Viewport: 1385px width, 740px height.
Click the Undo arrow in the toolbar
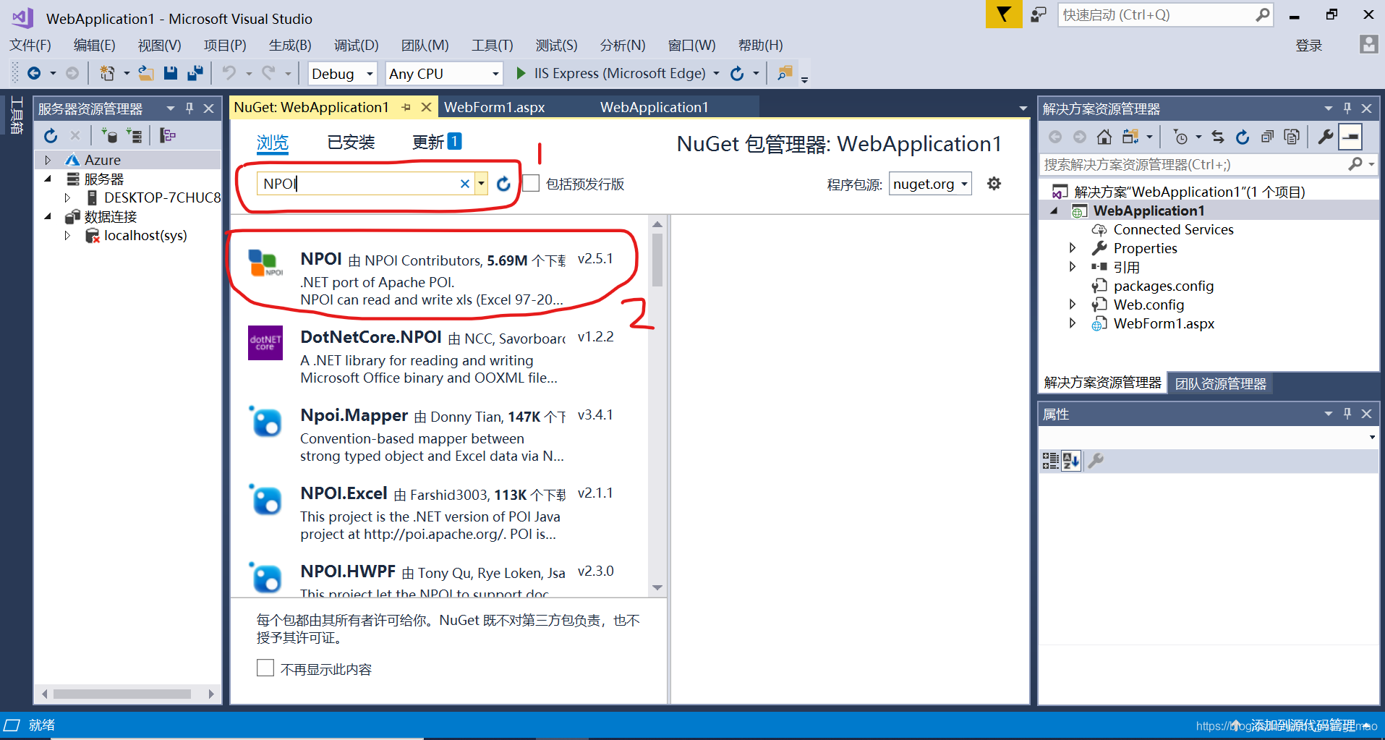[x=229, y=73]
